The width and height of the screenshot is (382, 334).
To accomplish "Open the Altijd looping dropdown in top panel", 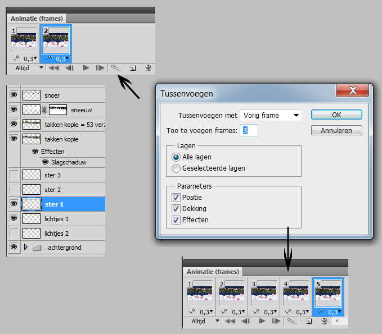I will pyautogui.click(x=41, y=67).
